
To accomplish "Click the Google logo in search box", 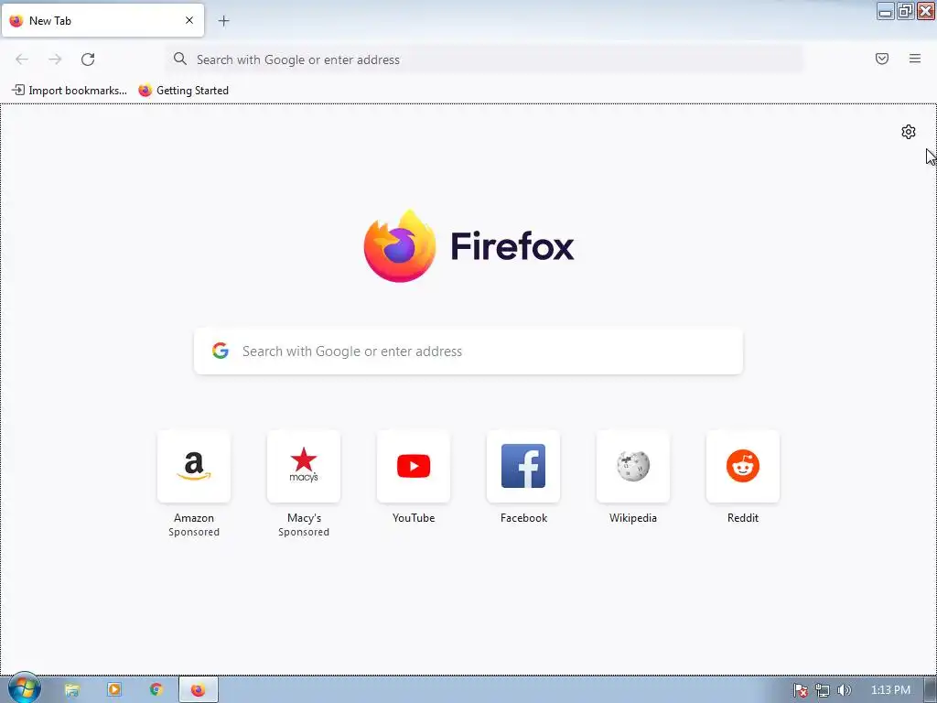I will [221, 351].
